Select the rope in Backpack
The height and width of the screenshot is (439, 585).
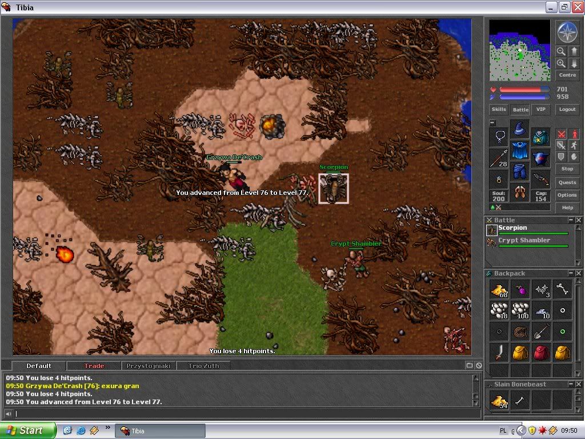click(520, 332)
